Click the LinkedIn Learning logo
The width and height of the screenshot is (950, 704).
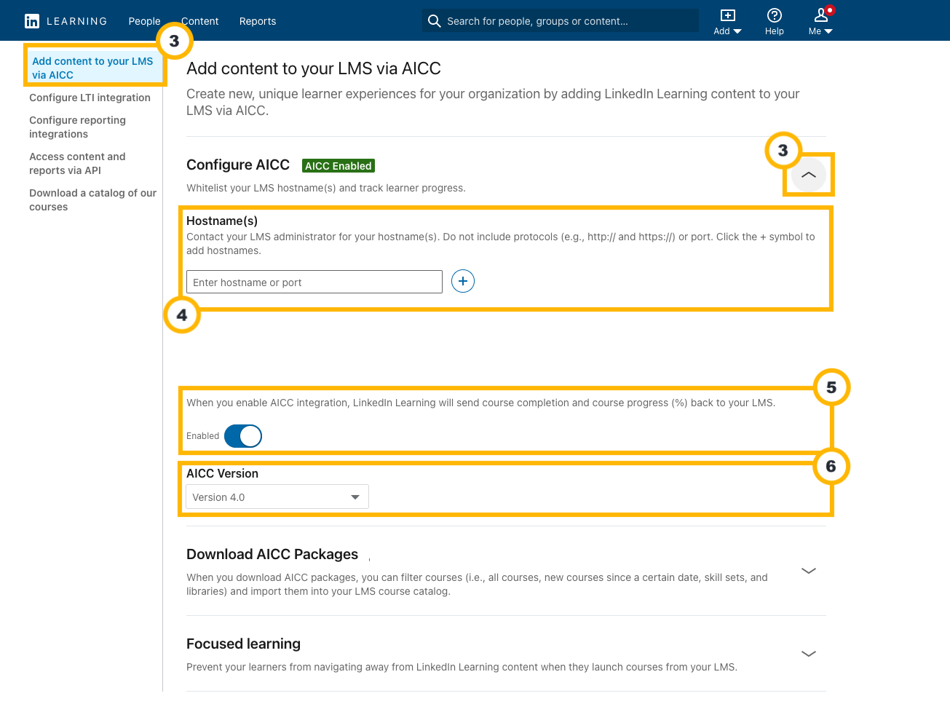(66, 21)
